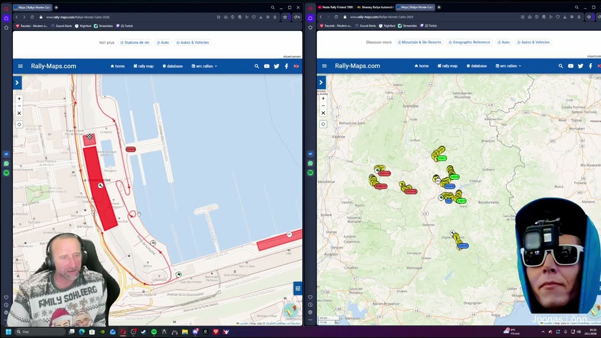The height and width of the screenshot is (338, 601).
Task: Open hamburger menu in left Rally-Maps header
Action: [x=20, y=66]
